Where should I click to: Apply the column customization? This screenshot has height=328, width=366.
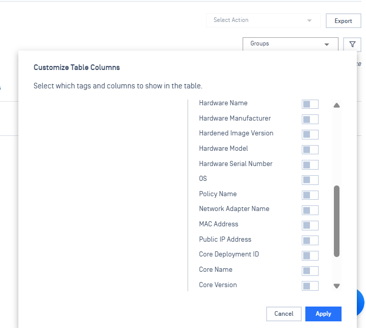[323, 314]
